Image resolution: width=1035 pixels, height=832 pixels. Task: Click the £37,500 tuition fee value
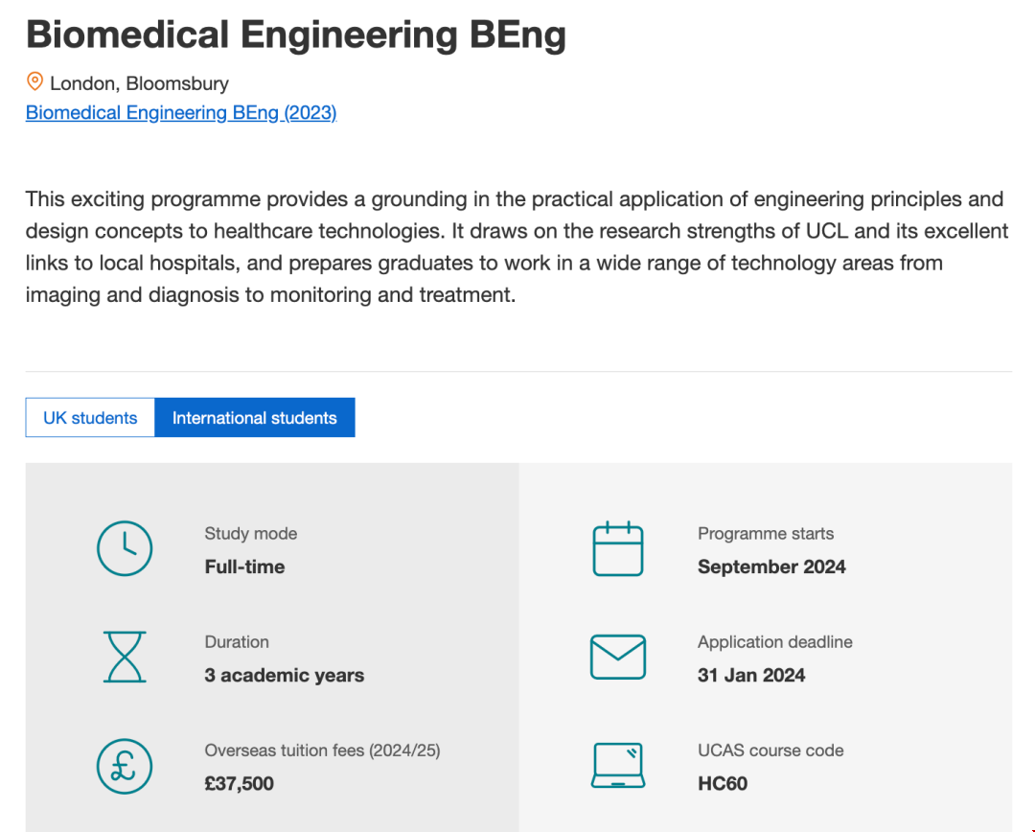239,784
